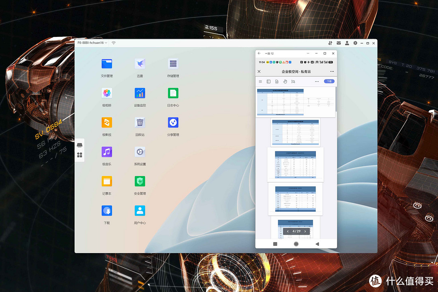Launch the 极相册 photo album app
Screen dimensions: 438x292
tap(107, 93)
